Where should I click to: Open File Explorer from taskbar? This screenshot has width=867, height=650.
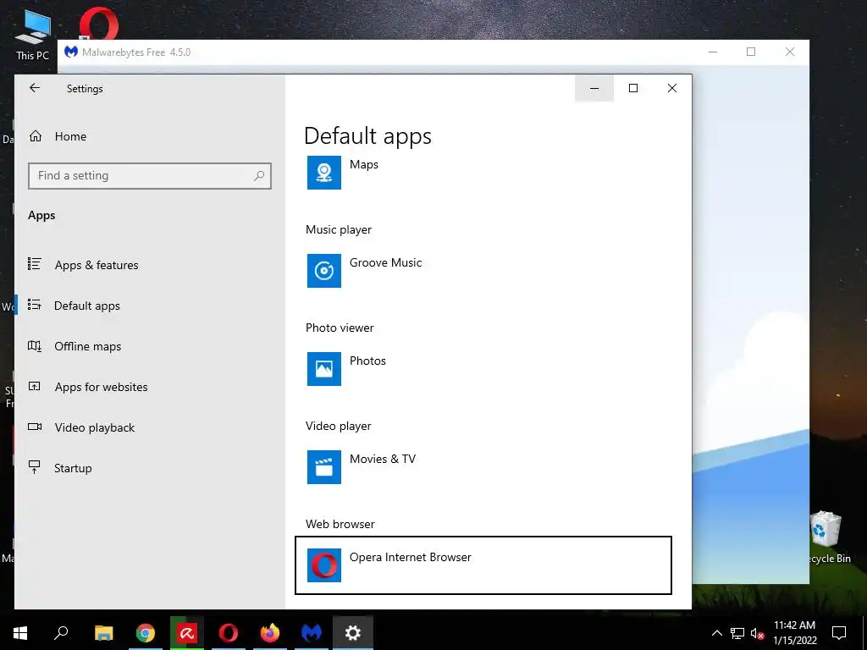[103, 633]
